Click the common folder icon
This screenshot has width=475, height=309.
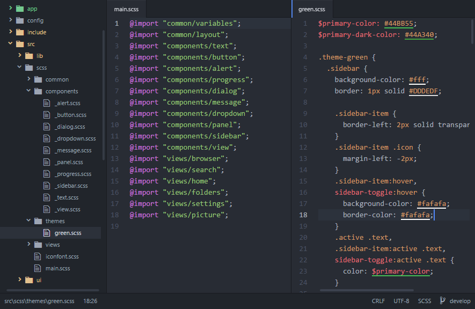pyautogui.click(x=38, y=79)
